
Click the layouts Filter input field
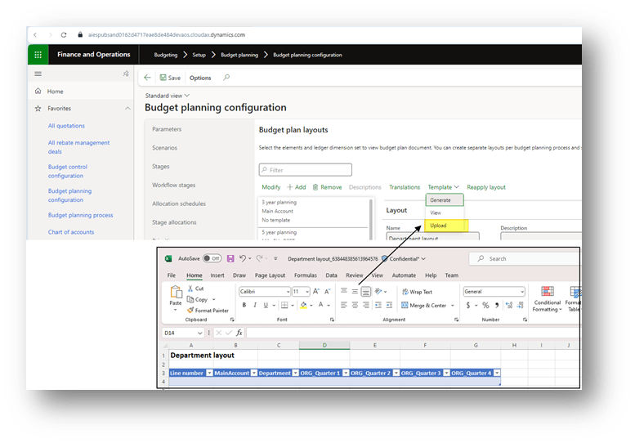[306, 170]
